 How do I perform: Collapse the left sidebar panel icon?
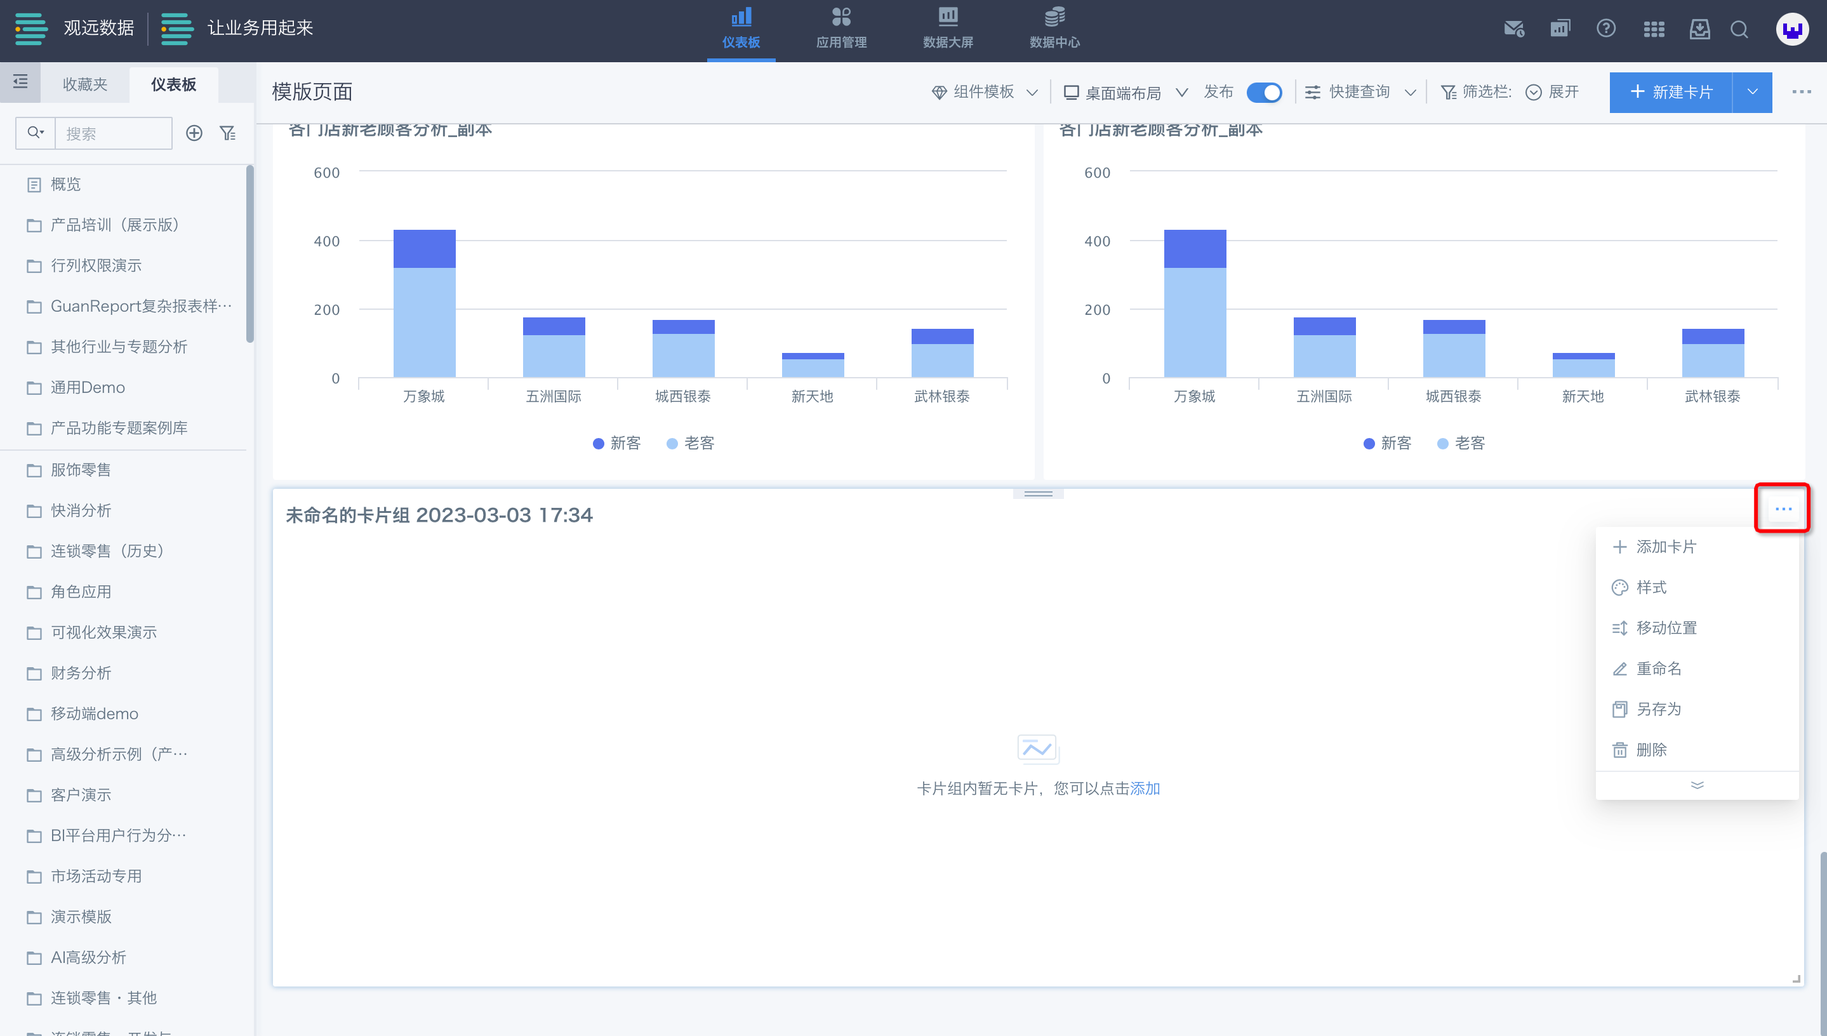20,82
